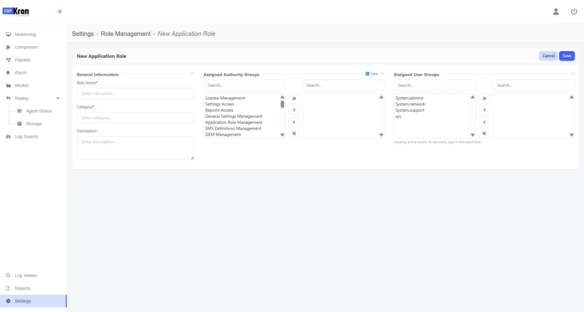Focus the Role Name input field

[135, 93]
